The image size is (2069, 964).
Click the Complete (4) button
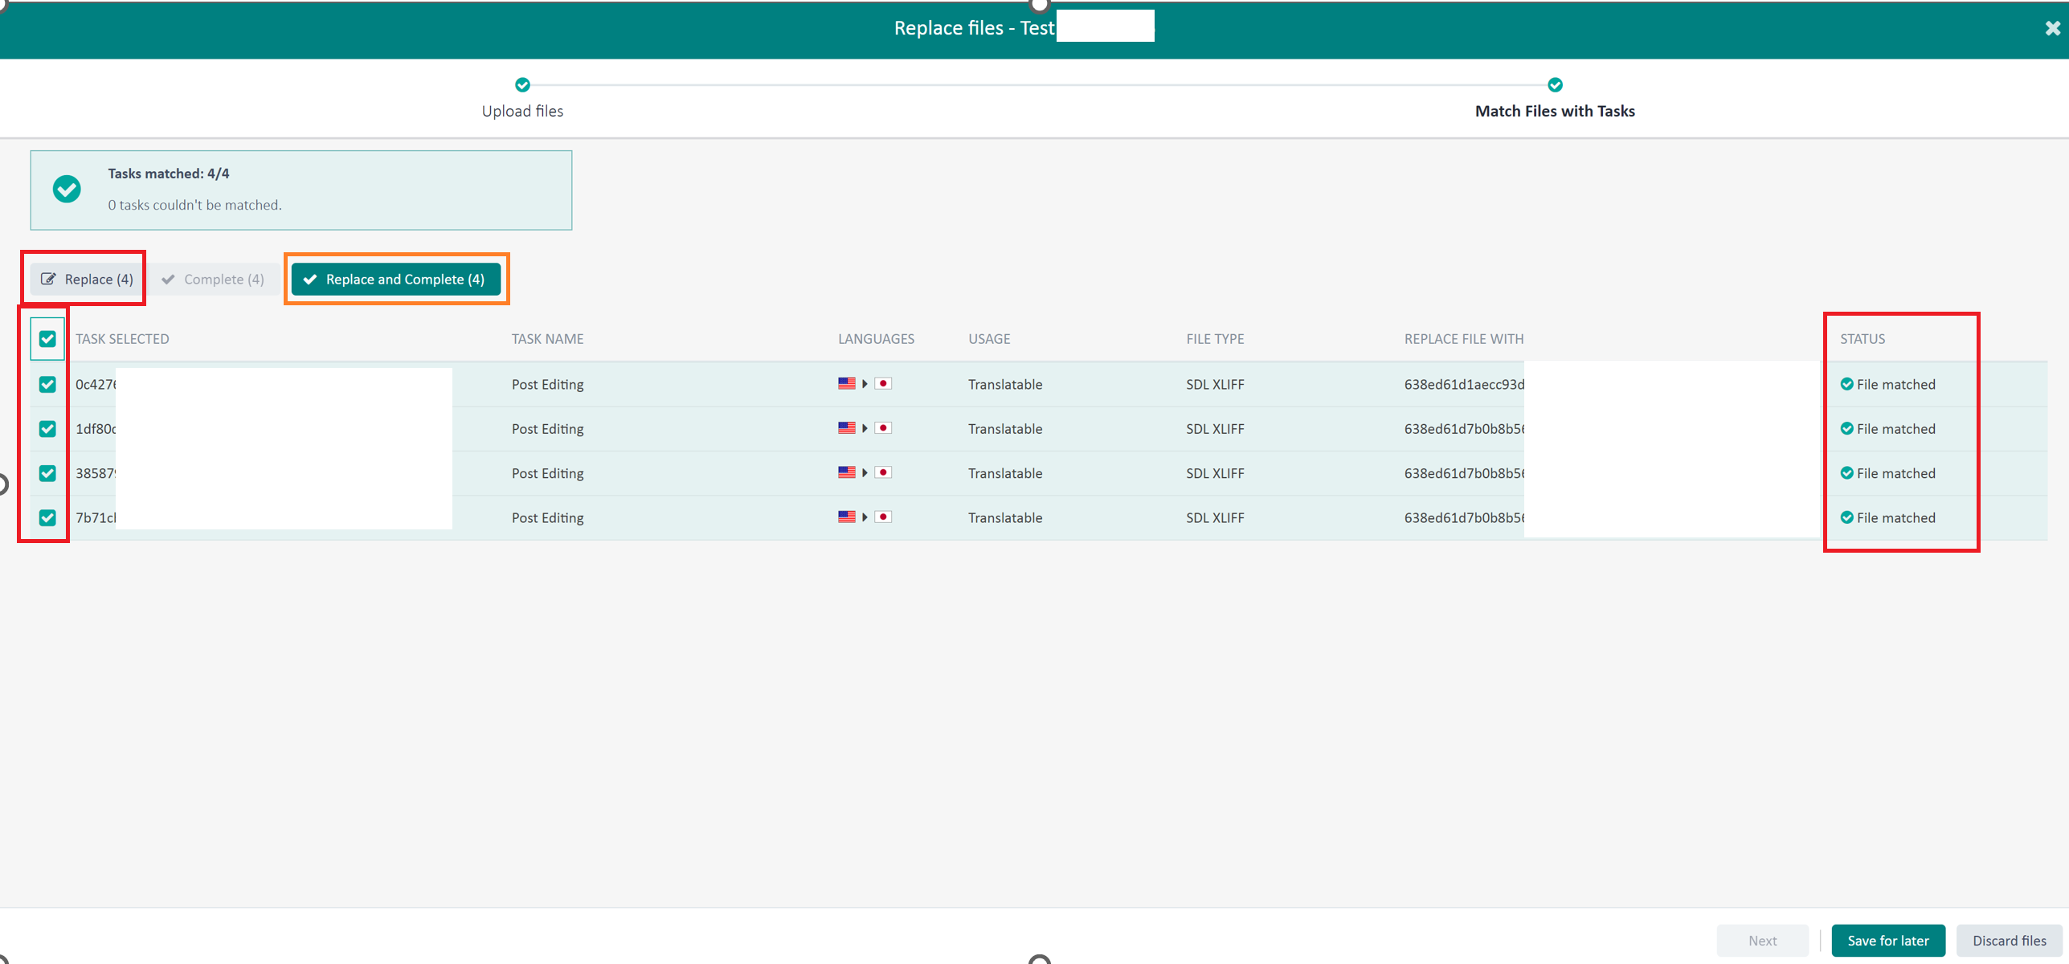(x=213, y=279)
